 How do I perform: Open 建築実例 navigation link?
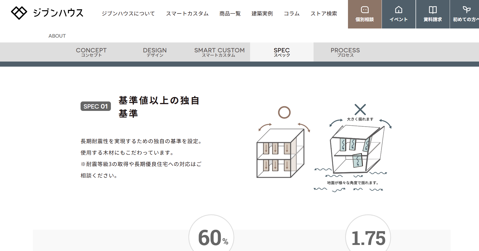coord(262,13)
